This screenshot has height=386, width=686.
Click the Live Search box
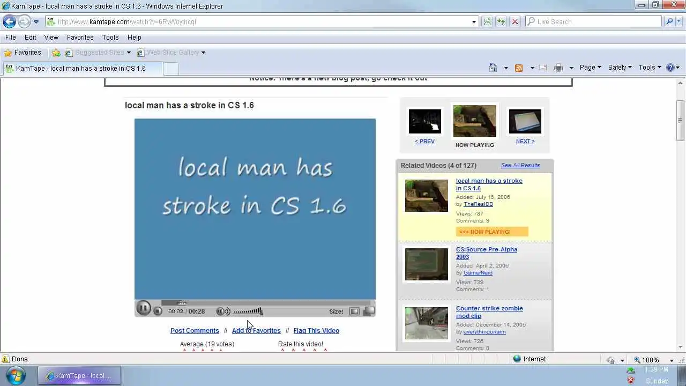pyautogui.click(x=594, y=22)
